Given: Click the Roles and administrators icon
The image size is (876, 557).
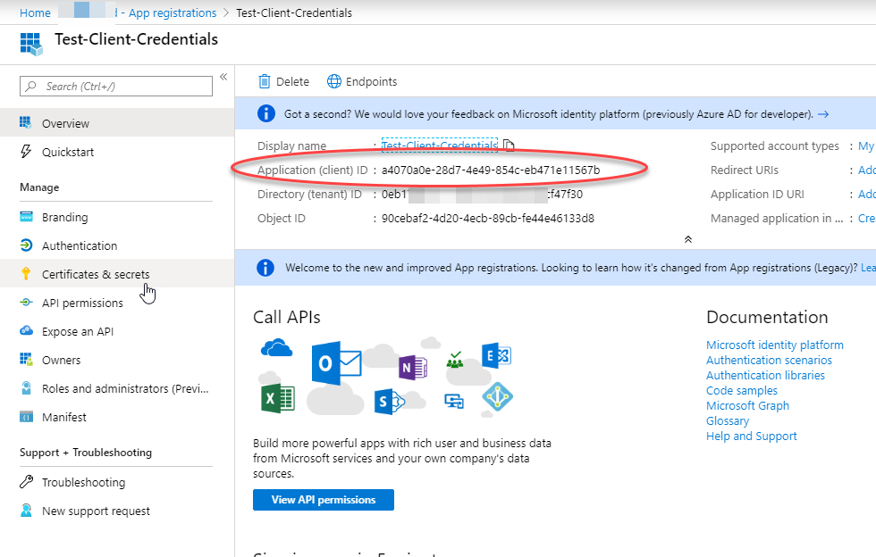Looking at the screenshot, I should coord(26,387).
